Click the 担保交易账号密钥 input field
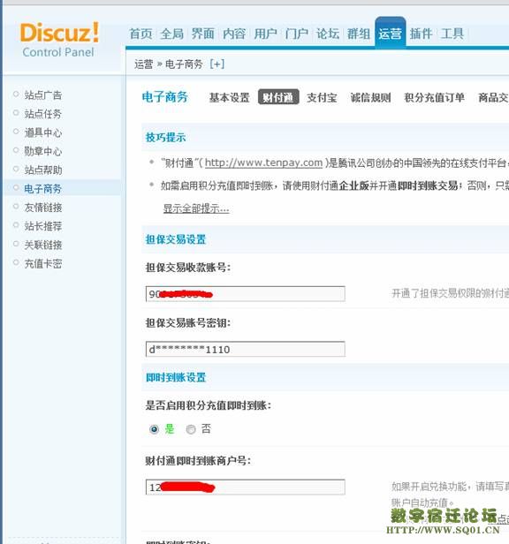The width and height of the screenshot is (509, 544). (246, 349)
